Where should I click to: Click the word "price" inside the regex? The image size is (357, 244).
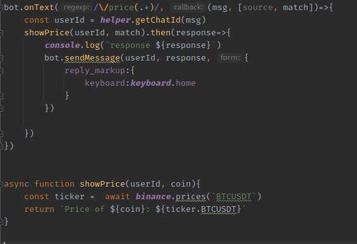tap(121, 8)
